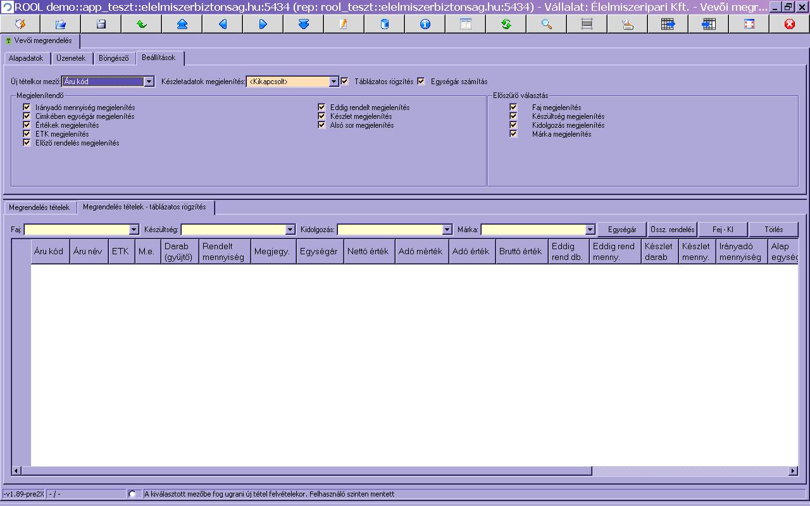Toggle the Egységár számítás checkbox
This screenshot has height=506, width=810.
421,82
